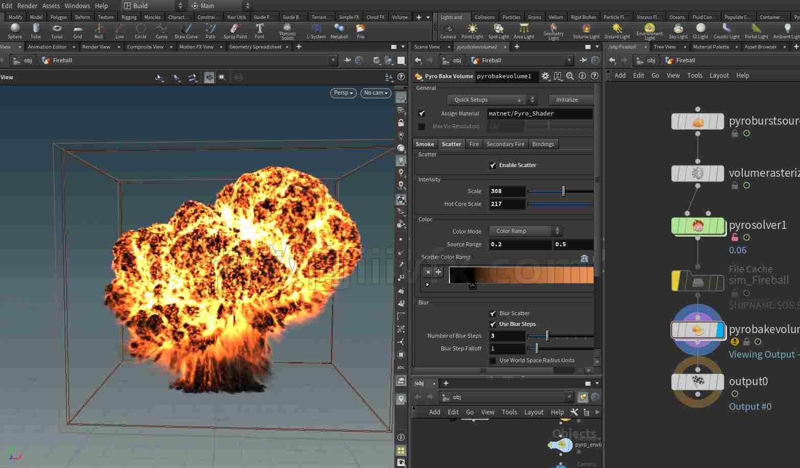800x468 pixels.
Task: Open the Persp viewport dropdown
Action: coord(343,93)
